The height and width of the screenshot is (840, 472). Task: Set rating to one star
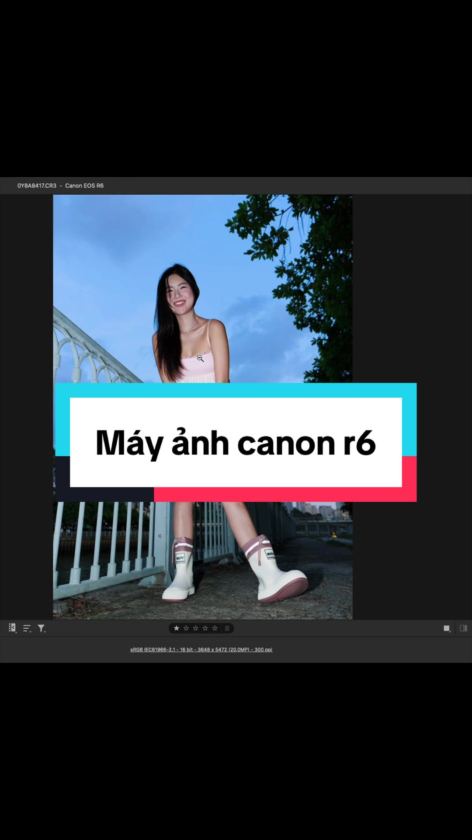(177, 628)
